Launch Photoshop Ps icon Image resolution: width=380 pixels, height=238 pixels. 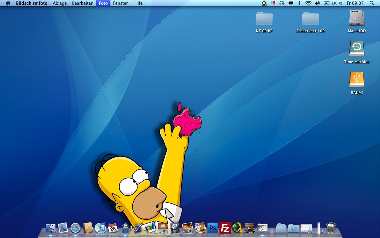click(213, 228)
